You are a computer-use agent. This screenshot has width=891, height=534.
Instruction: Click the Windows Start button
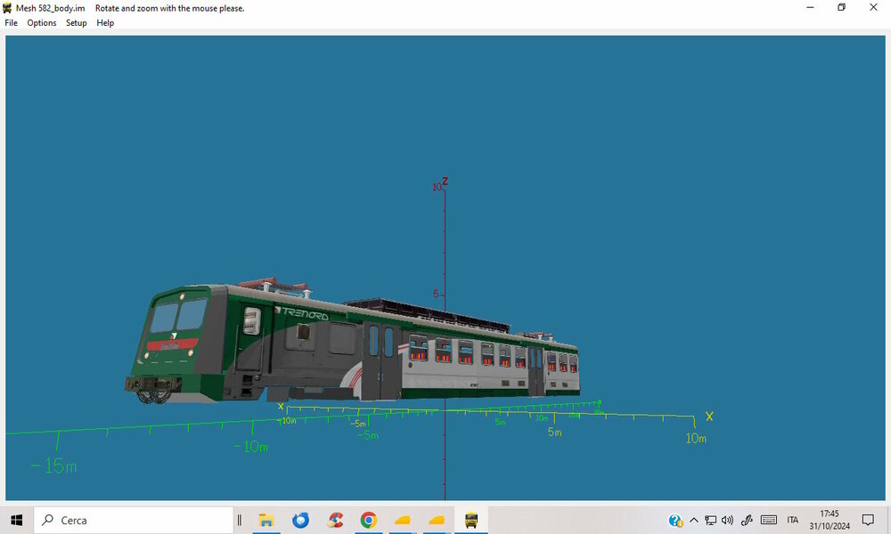click(16, 520)
